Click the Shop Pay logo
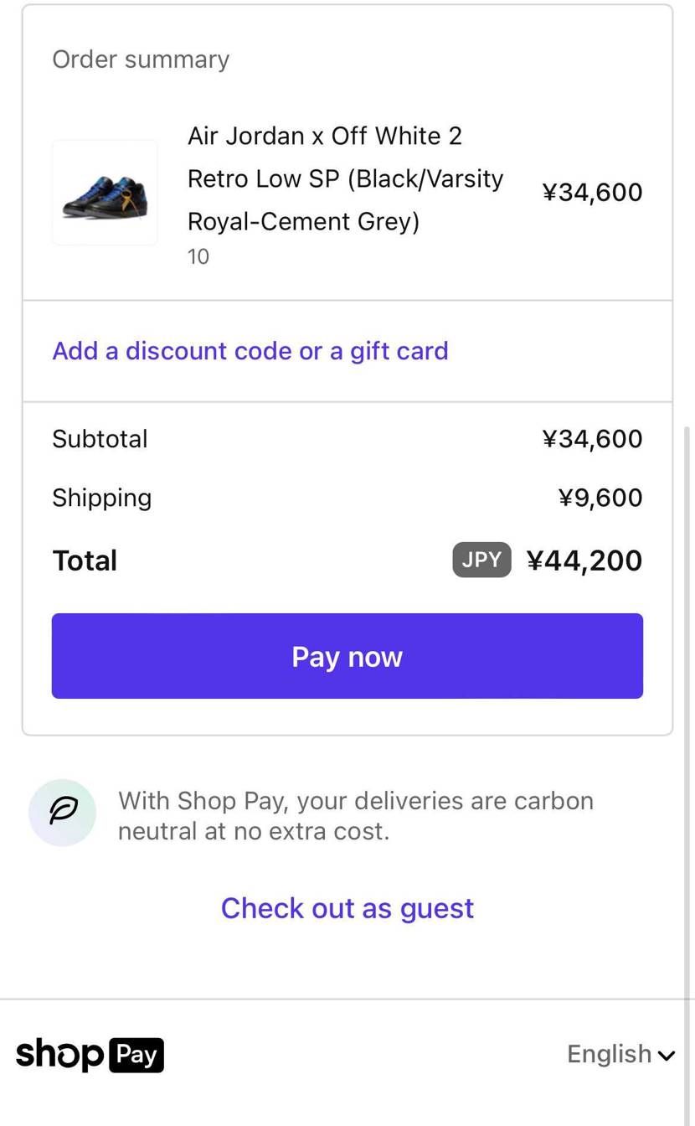Image resolution: width=695 pixels, height=1126 pixels. (x=90, y=1054)
